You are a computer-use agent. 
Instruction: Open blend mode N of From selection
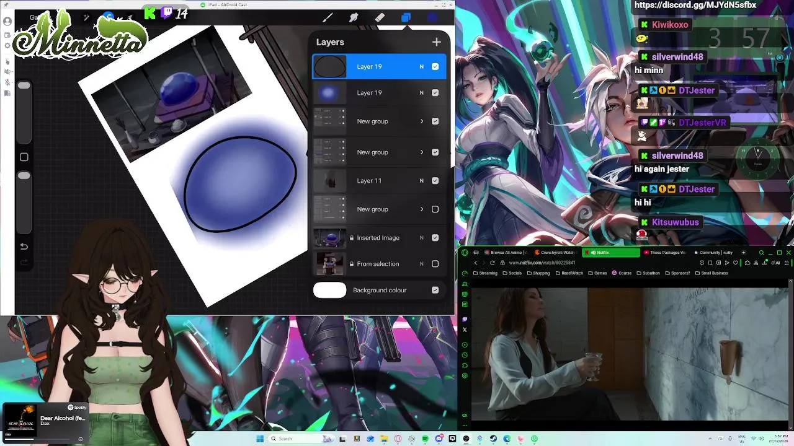pos(421,264)
